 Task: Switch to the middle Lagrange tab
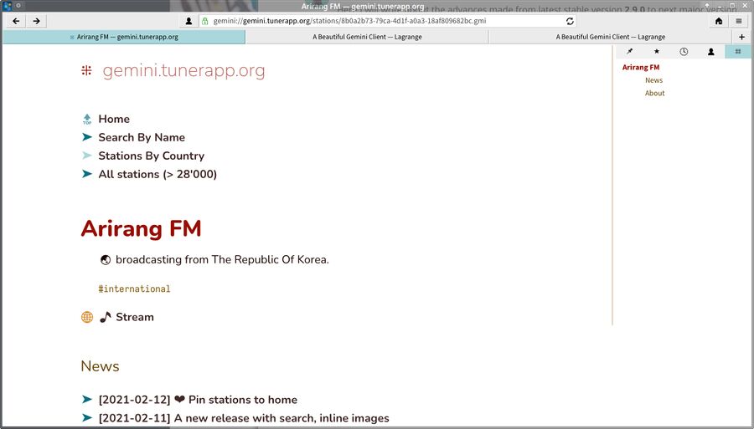367,37
